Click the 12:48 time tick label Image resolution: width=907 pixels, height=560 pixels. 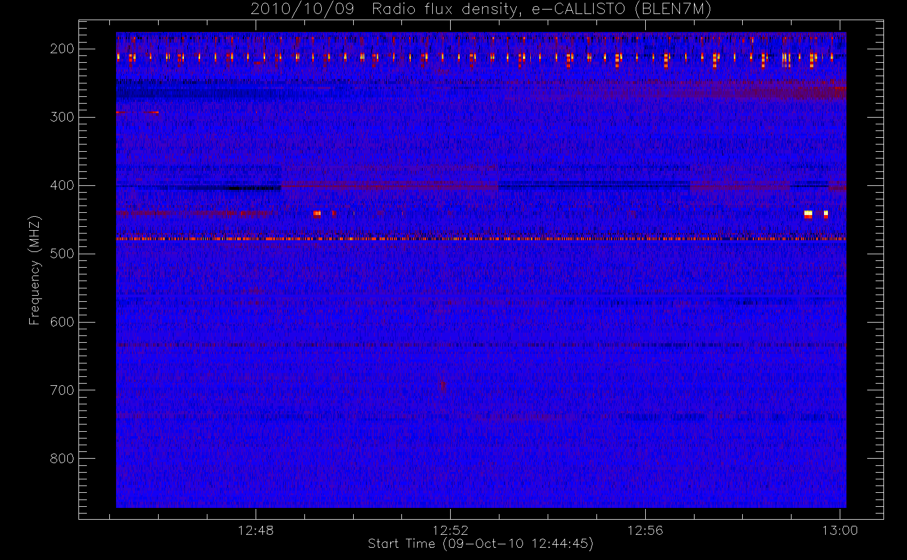coord(256,530)
